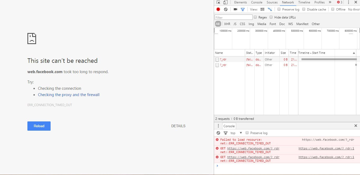Viewport: 360px width, 175px height.
Task: Filter requests by JS
Action: click(x=235, y=24)
